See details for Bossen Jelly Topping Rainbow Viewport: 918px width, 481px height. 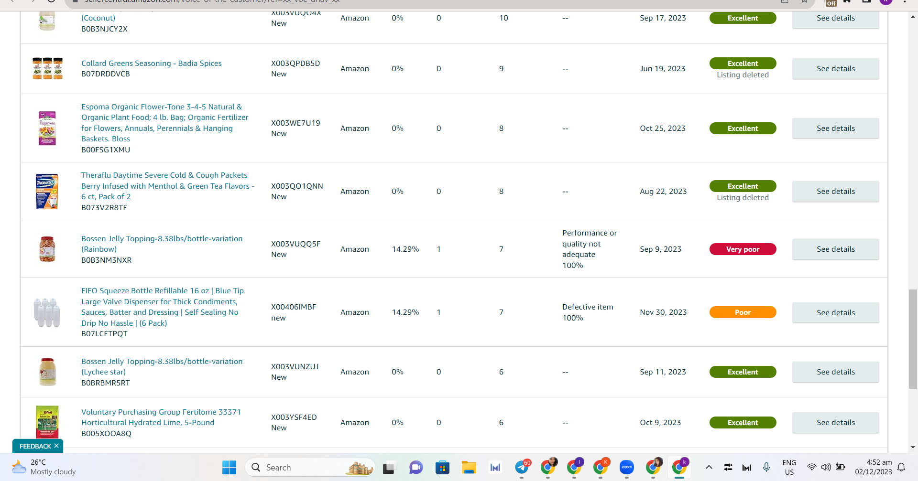(835, 249)
